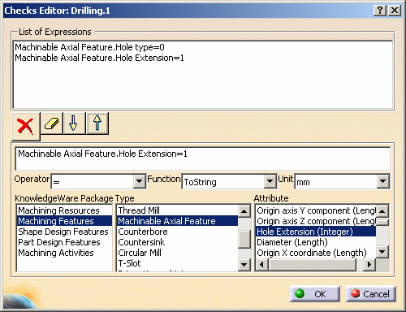Screen dimensions: 406x312
Task: Open the Operator dropdown
Action: [x=140, y=181]
